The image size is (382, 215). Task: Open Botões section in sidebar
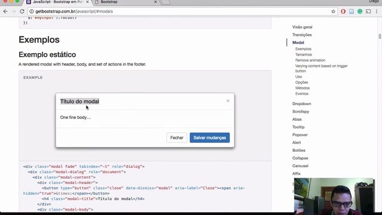(298, 150)
